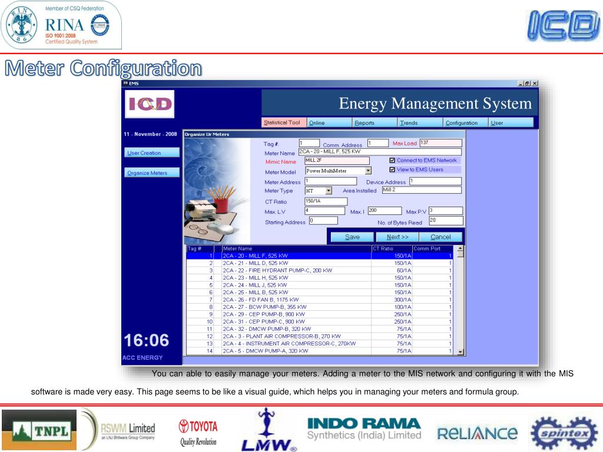Click the ICD logo in EMS window

150,104
